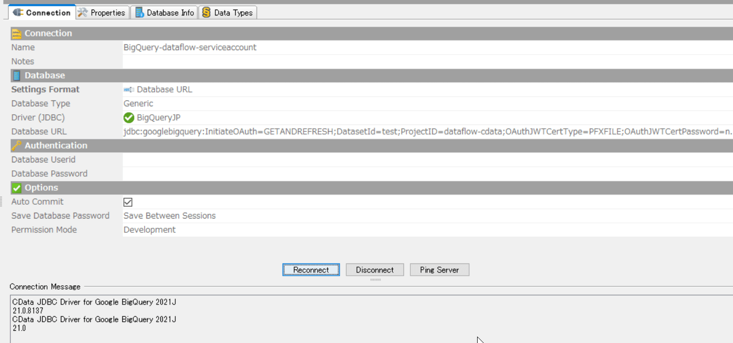The height and width of the screenshot is (343, 733).
Task: Click the 'Driver (JDBC)' label
Action: (x=38, y=118)
